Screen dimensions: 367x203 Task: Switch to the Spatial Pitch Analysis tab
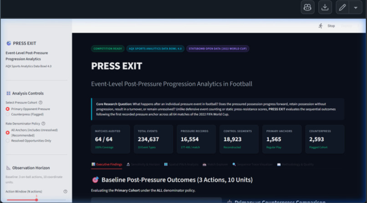point(181,164)
